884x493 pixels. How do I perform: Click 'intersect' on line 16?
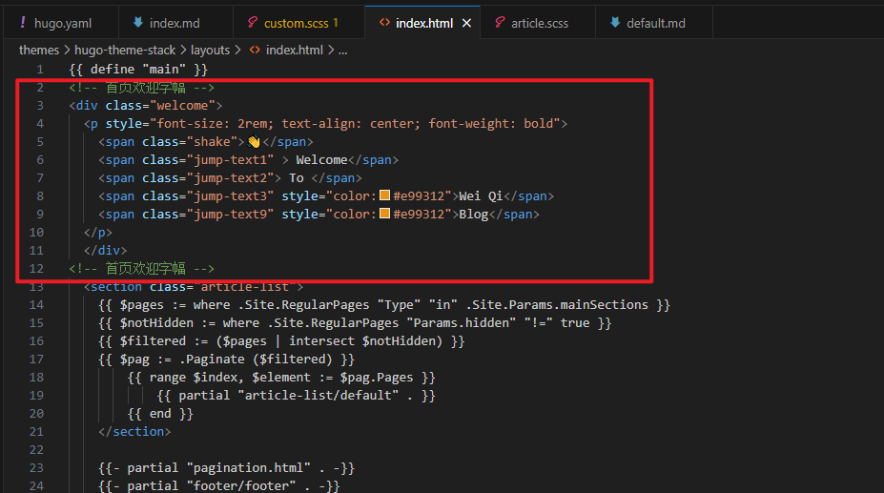(x=321, y=340)
